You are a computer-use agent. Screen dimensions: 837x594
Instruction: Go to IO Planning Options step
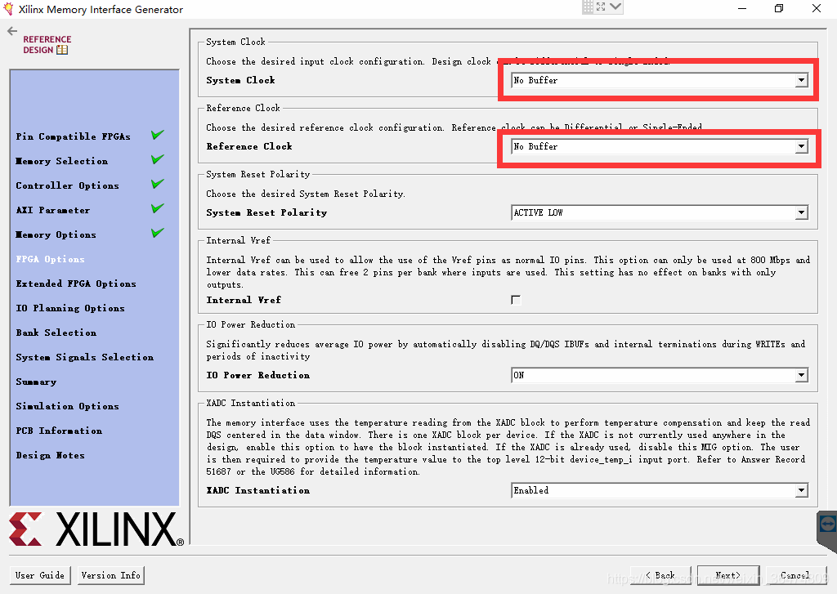[70, 309]
